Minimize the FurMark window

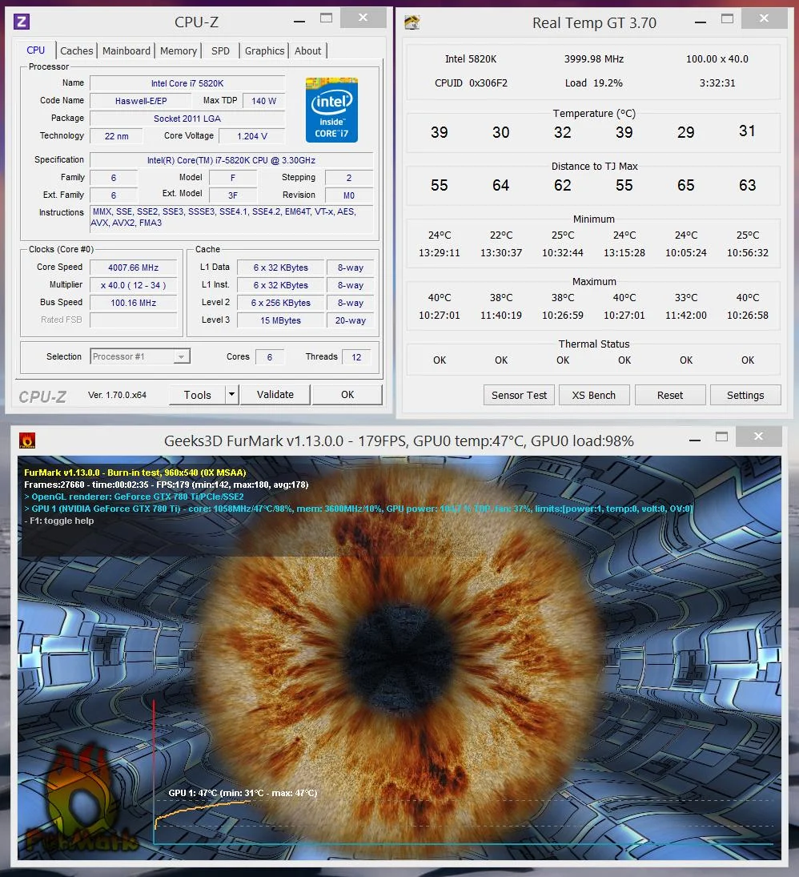click(x=695, y=441)
